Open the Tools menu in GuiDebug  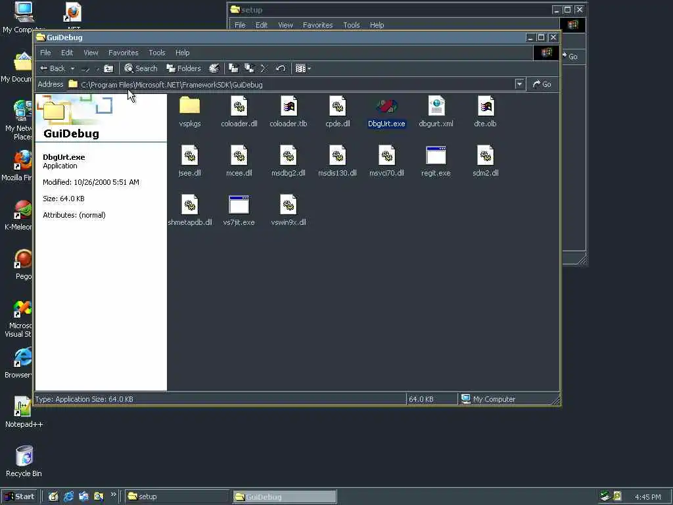pos(156,53)
